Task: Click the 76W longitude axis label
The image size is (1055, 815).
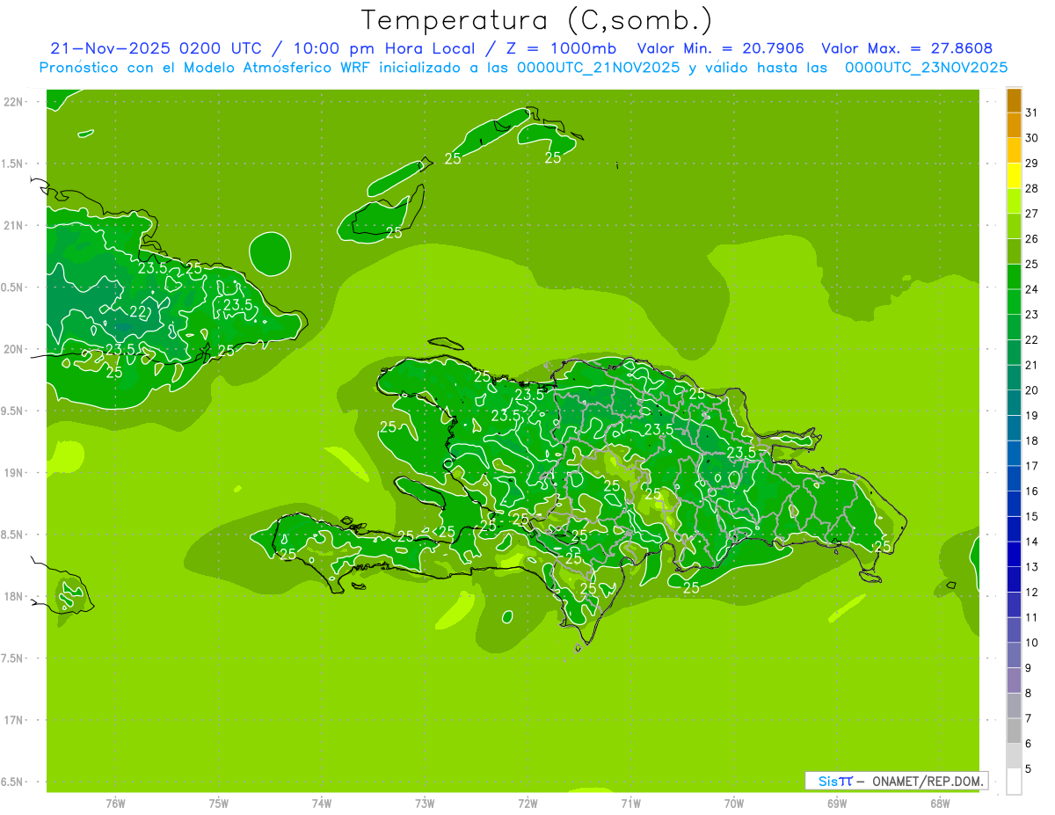Action: pyautogui.click(x=115, y=803)
